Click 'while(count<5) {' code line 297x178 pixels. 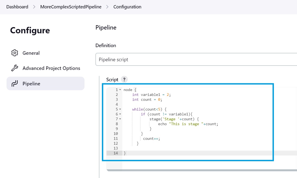point(149,109)
